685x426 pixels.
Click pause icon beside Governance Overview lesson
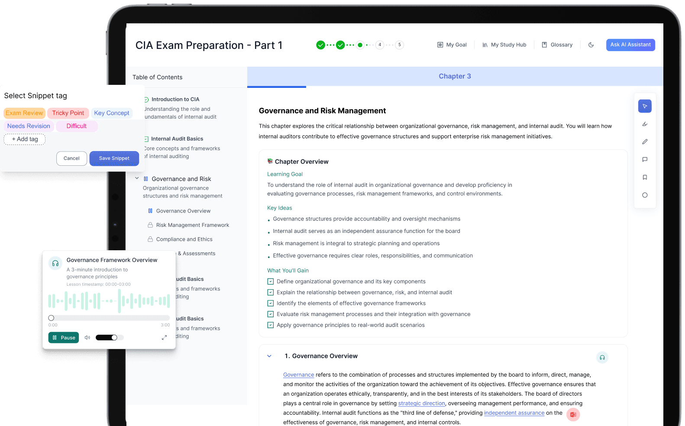[x=150, y=211]
